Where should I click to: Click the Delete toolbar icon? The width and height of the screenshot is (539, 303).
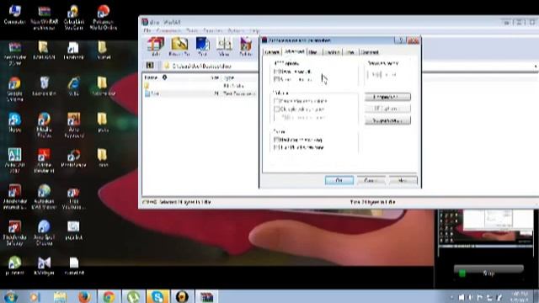[245, 47]
